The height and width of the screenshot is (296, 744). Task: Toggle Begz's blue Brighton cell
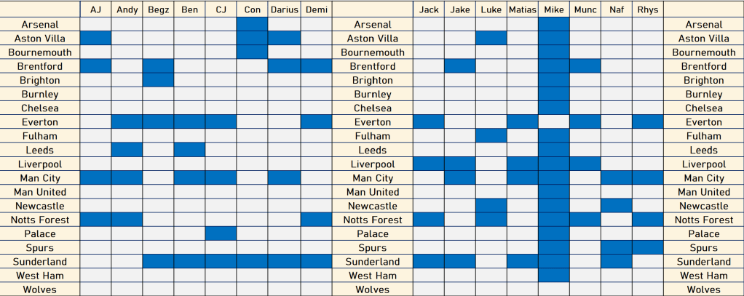coord(158,80)
